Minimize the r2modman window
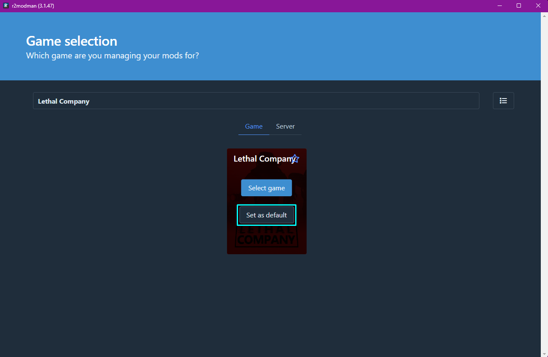 (499, 6)
